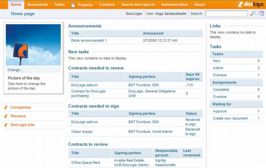Click the Days till expires column header
The width and height of the screenshot is (266, 168).
(193, 77)
